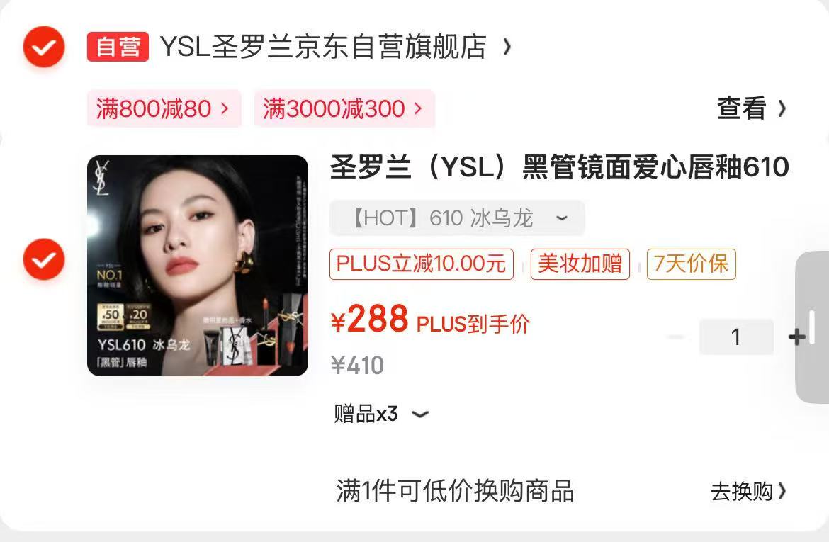Viewport: 829px width, 542px height.
Task: Tap the 美妆加赠 tag
Action: [x=580, y=264]
